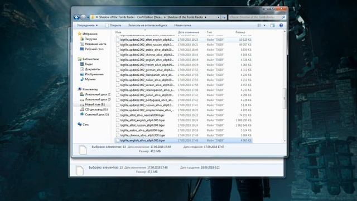Select file bigfile_alltxt_allvo_neutral.000.tiger
Image resolution: width=357 pixels, height=201 pixels.
184,115
